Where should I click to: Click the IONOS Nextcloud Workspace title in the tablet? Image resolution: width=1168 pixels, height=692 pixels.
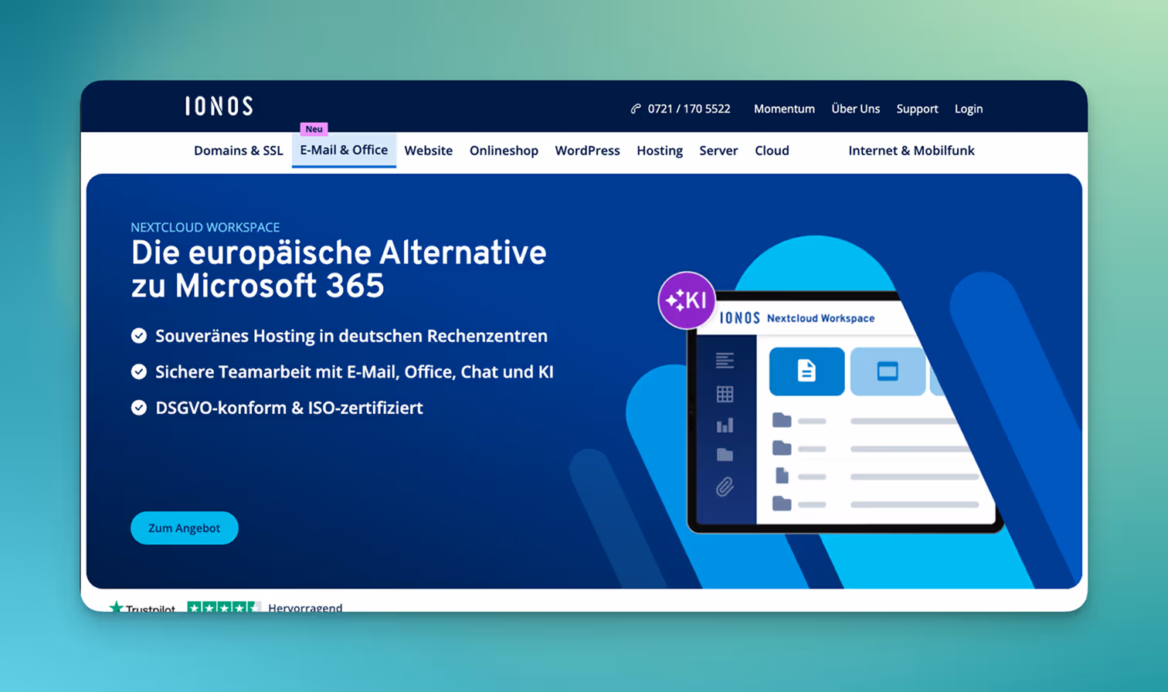(x=797, y=318)
